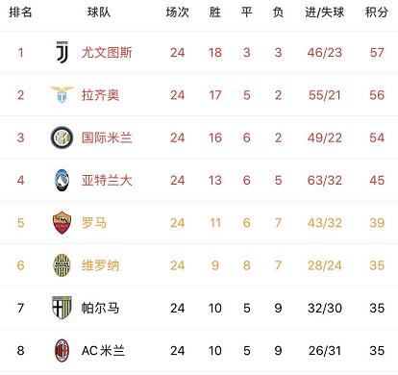Click the 进/失球 column header
This screenshot has width=398, height=375.
[x=325, y=12]
